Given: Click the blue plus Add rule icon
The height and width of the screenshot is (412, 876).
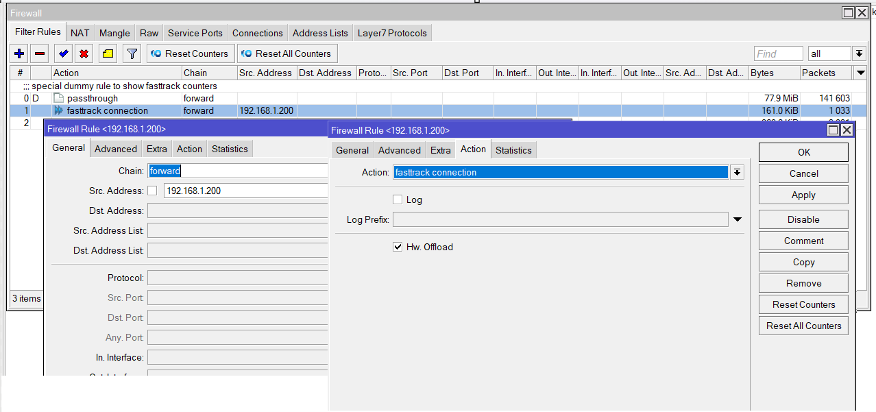Looking at the screenshot, I should 19,53.
